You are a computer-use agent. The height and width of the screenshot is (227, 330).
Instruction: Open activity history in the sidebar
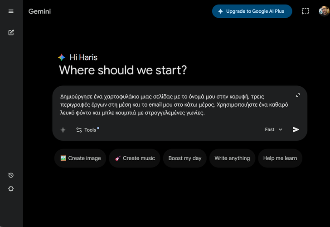(x=11, y=175)
